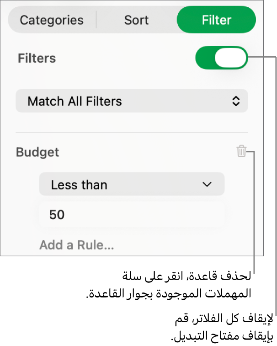Image resolution: width=277 pixels, height=346 pixels.
Task: Open the Match All Filters pop-up menu
Action: pyautogui.click(x=132, y=101)
